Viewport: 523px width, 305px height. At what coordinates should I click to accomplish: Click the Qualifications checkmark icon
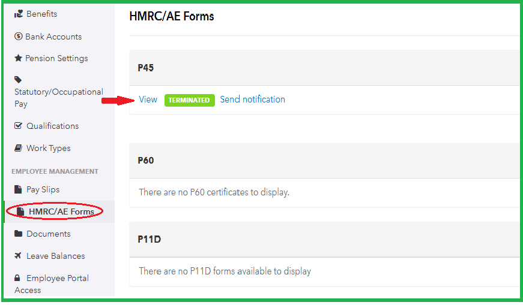coord(18,126)
